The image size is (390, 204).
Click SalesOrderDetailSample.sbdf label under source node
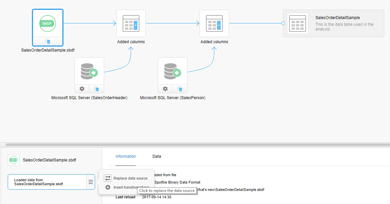pyautogui.click(x=48, y=50)
